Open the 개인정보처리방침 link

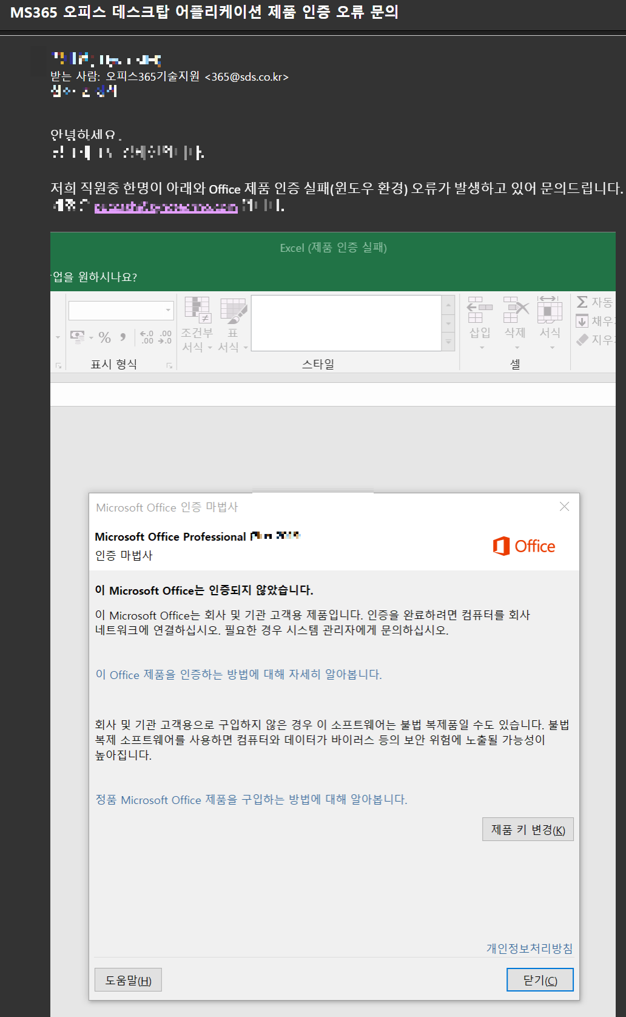tap(530, 948)
